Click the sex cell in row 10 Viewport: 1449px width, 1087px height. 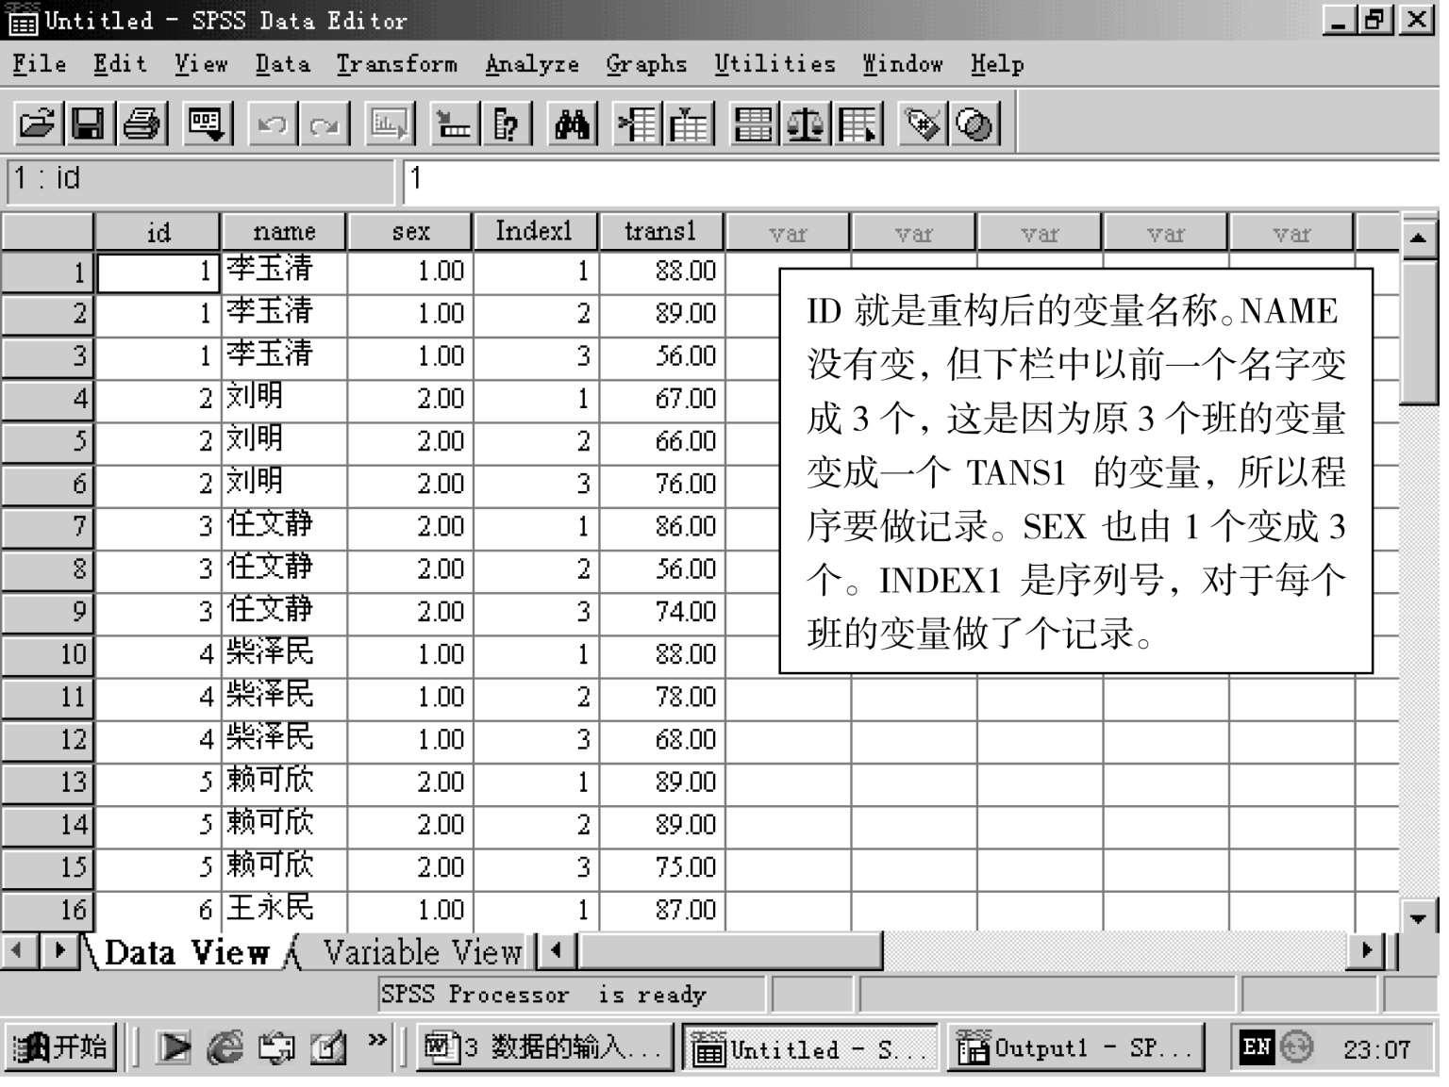410,654
